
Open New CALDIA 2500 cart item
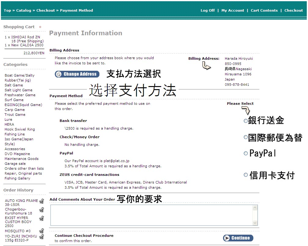(27, 45)
